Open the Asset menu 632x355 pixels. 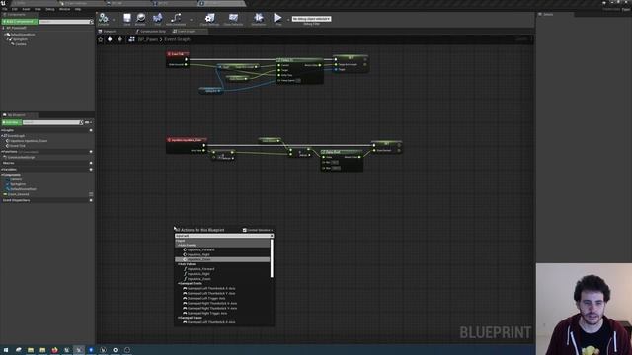[26, 9]
